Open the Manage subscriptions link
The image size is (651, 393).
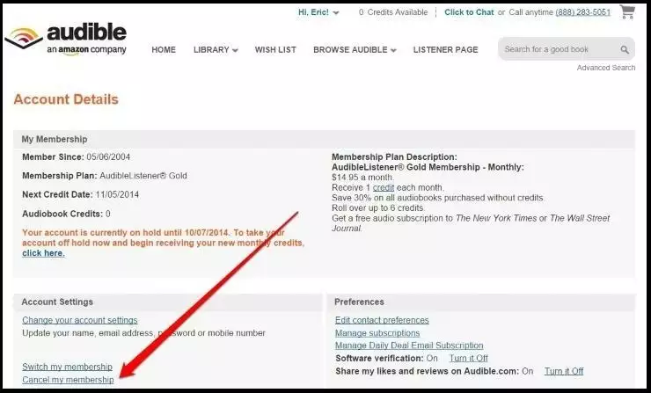point(377,333)
